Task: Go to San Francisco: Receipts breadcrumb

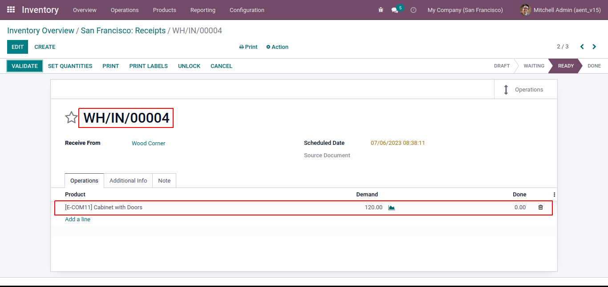Action: (123, 31)
